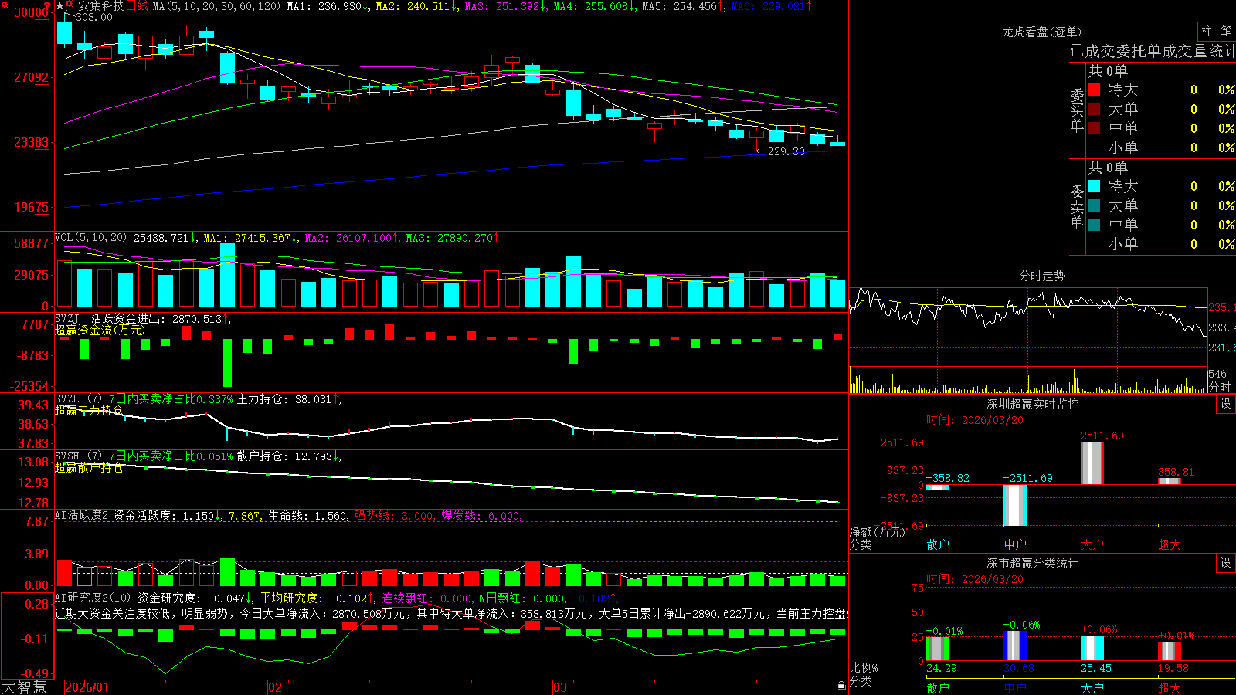Screen dimensions: 1236x695
Task: Click the lock icon at bottom of chart
Action: [842, 685]
